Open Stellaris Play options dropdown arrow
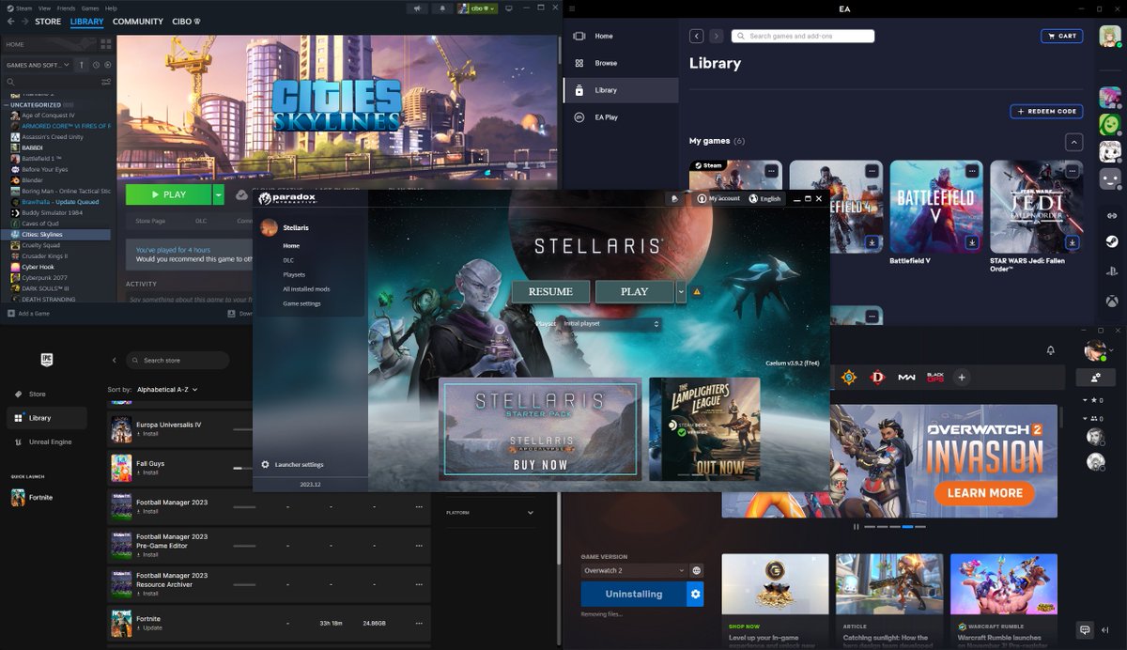This screenshot has width=1127, height=650. click(x=681, y=292)
